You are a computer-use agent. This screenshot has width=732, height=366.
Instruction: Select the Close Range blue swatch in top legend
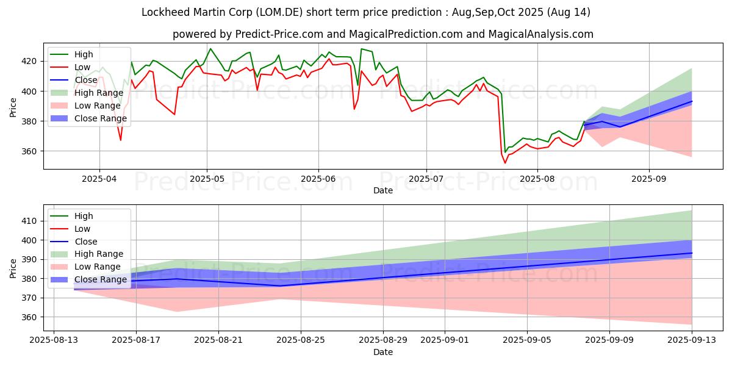coord(61,118)
